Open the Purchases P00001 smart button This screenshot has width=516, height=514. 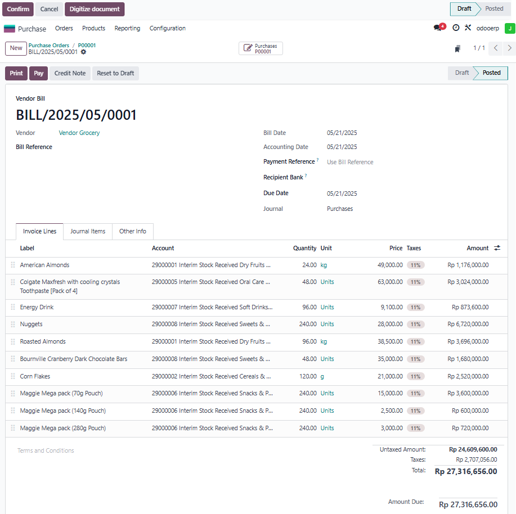click(261, 48)
